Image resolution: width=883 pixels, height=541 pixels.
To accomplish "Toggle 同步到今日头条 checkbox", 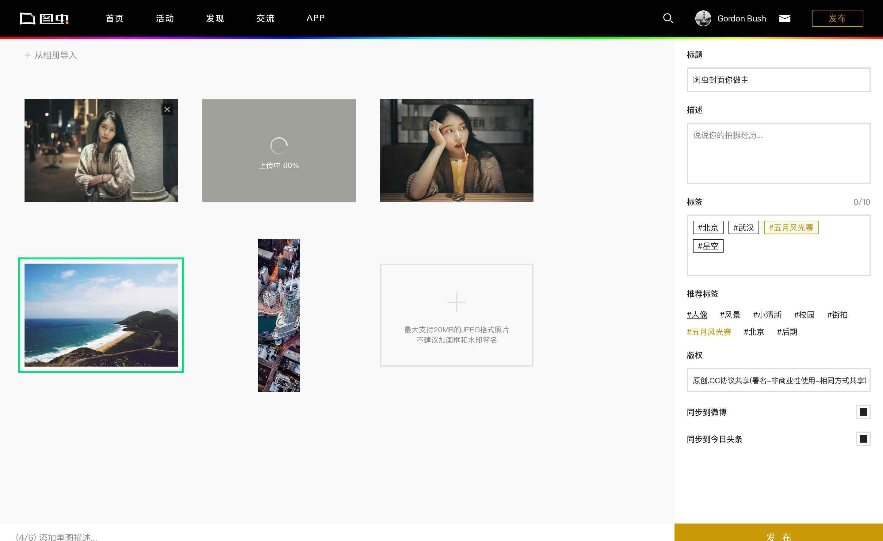I will coord(863,439).
